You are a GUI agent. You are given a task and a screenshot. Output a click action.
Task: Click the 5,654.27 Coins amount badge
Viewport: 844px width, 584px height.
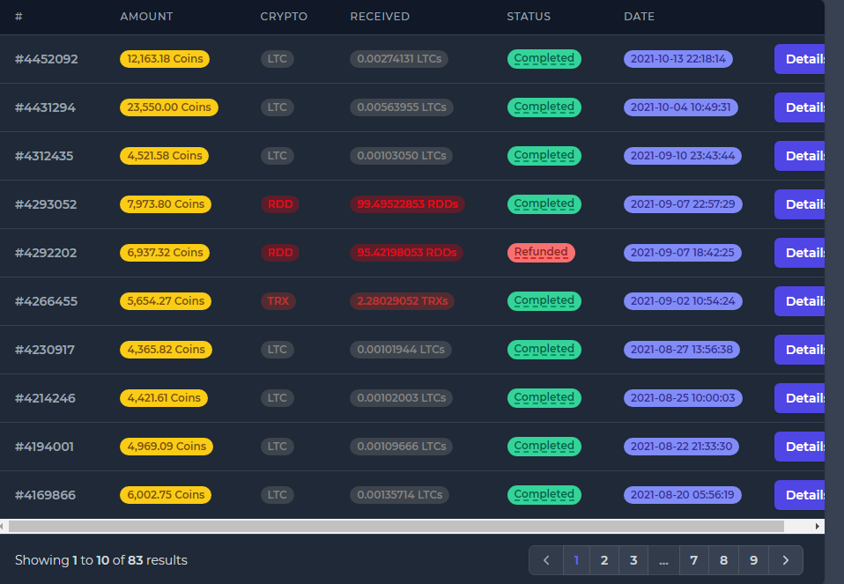[x=166, y=301]
